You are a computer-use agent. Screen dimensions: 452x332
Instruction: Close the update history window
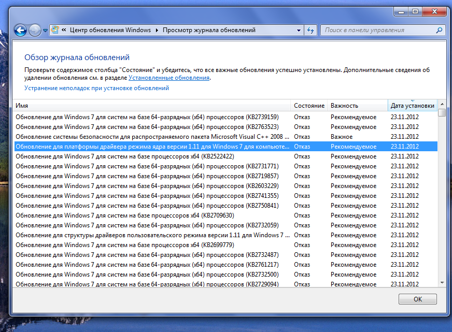tap(434, 12)
